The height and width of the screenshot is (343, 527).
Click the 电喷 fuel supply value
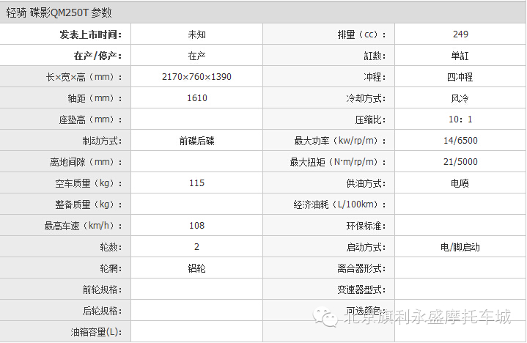click(460, 183)
